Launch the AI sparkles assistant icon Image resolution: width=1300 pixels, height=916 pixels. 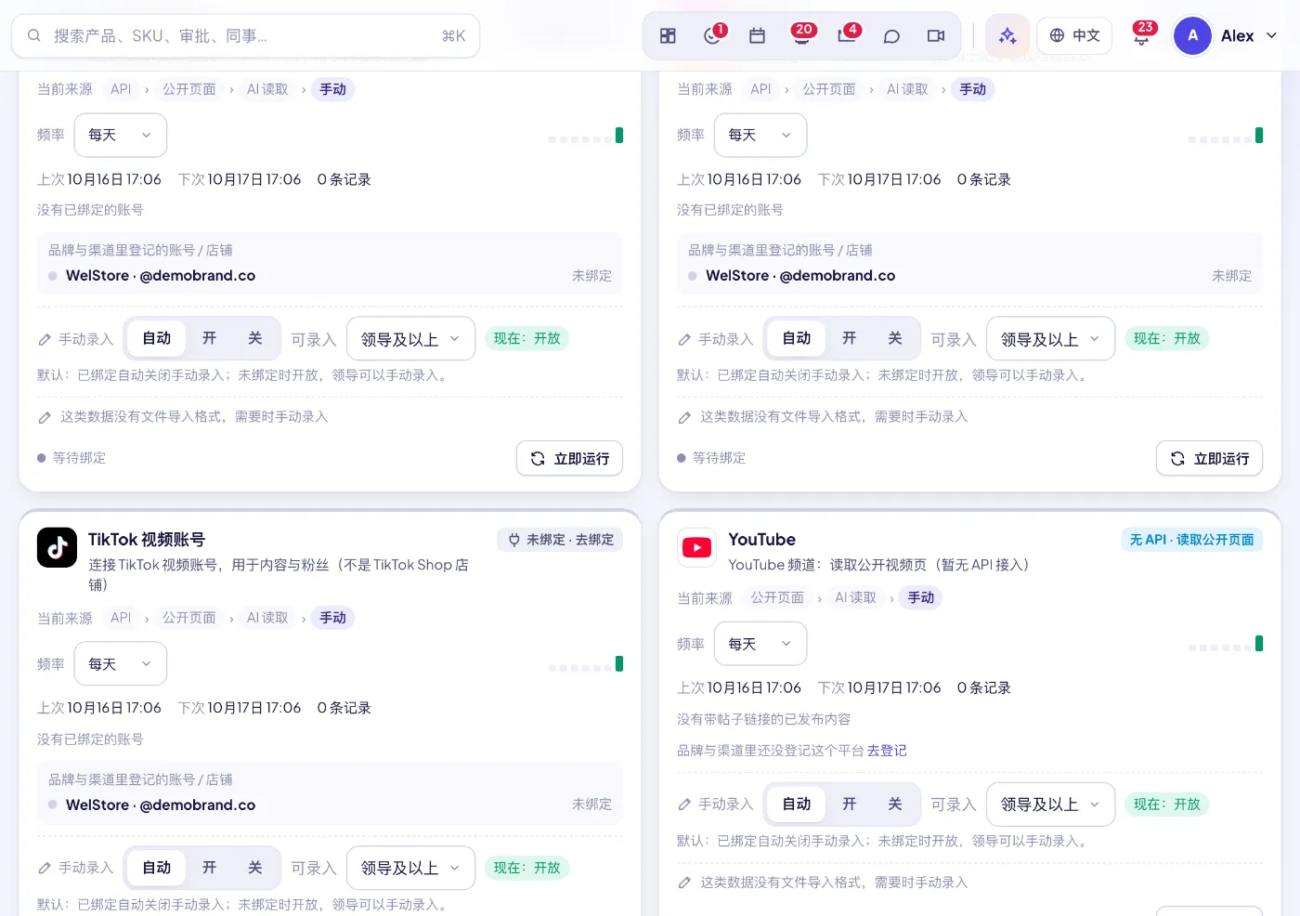1007,36
